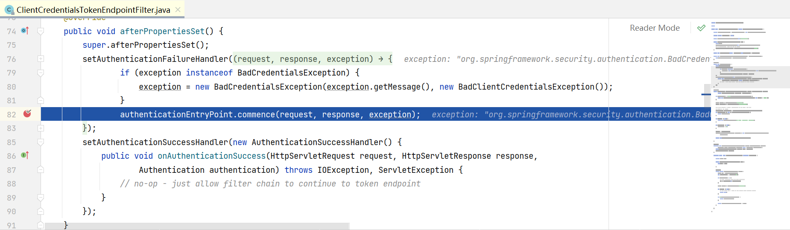Click the green inspection checkmark icon
The width and height of the screenshot is (790, 230).
tap(701, 28)
